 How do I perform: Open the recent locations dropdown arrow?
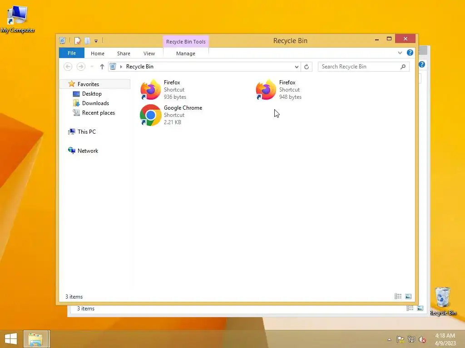[92, 67]
